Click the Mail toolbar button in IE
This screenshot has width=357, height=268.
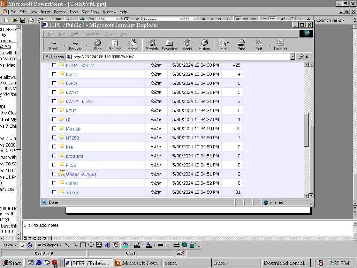tap(223, 45)
